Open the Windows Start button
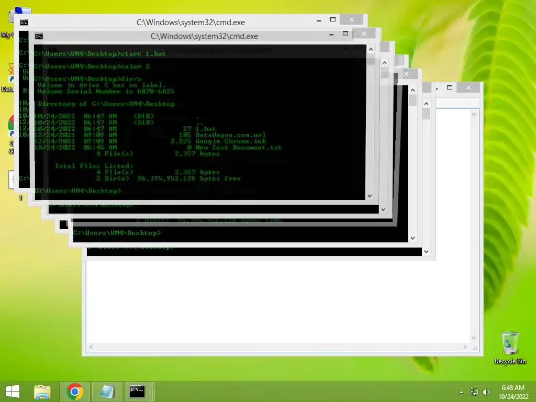This screenshot has width=536, height=402. coord(13,391)
